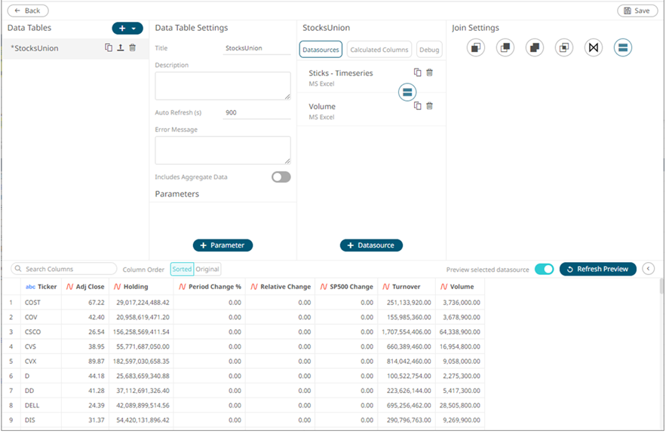Switch column order to Original
Screen dimensions: 666x433
(207, 269)
